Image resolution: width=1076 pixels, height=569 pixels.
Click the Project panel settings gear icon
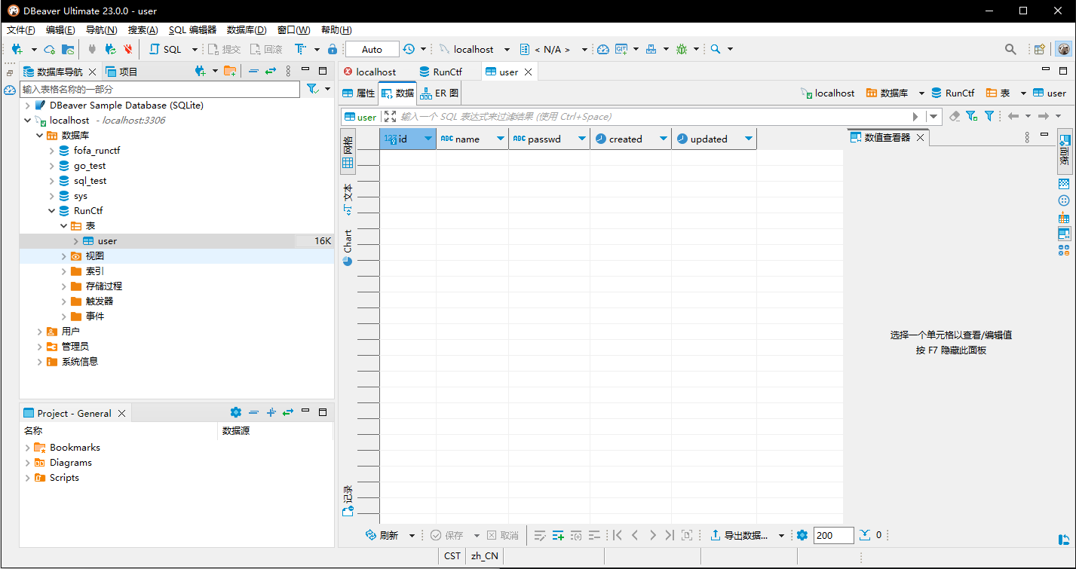click(235, 412)
